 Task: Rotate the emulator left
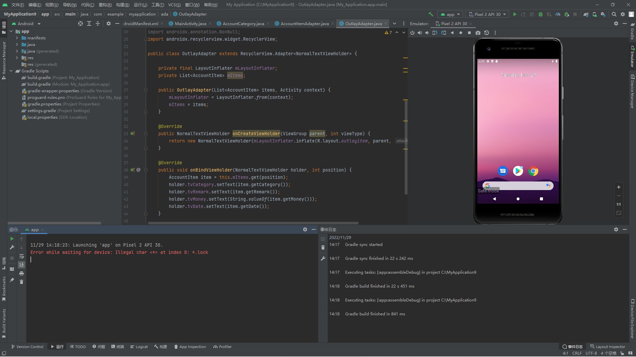click(435, 33)
